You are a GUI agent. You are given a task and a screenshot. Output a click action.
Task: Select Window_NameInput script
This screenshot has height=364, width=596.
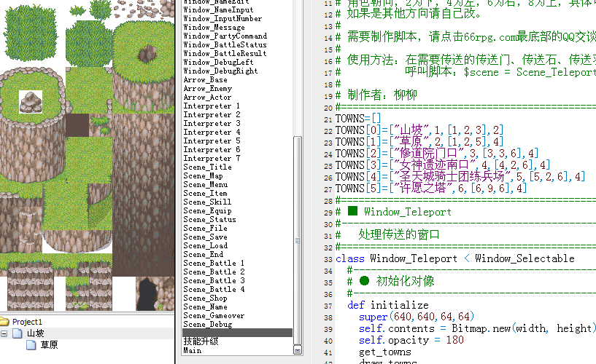218,10
